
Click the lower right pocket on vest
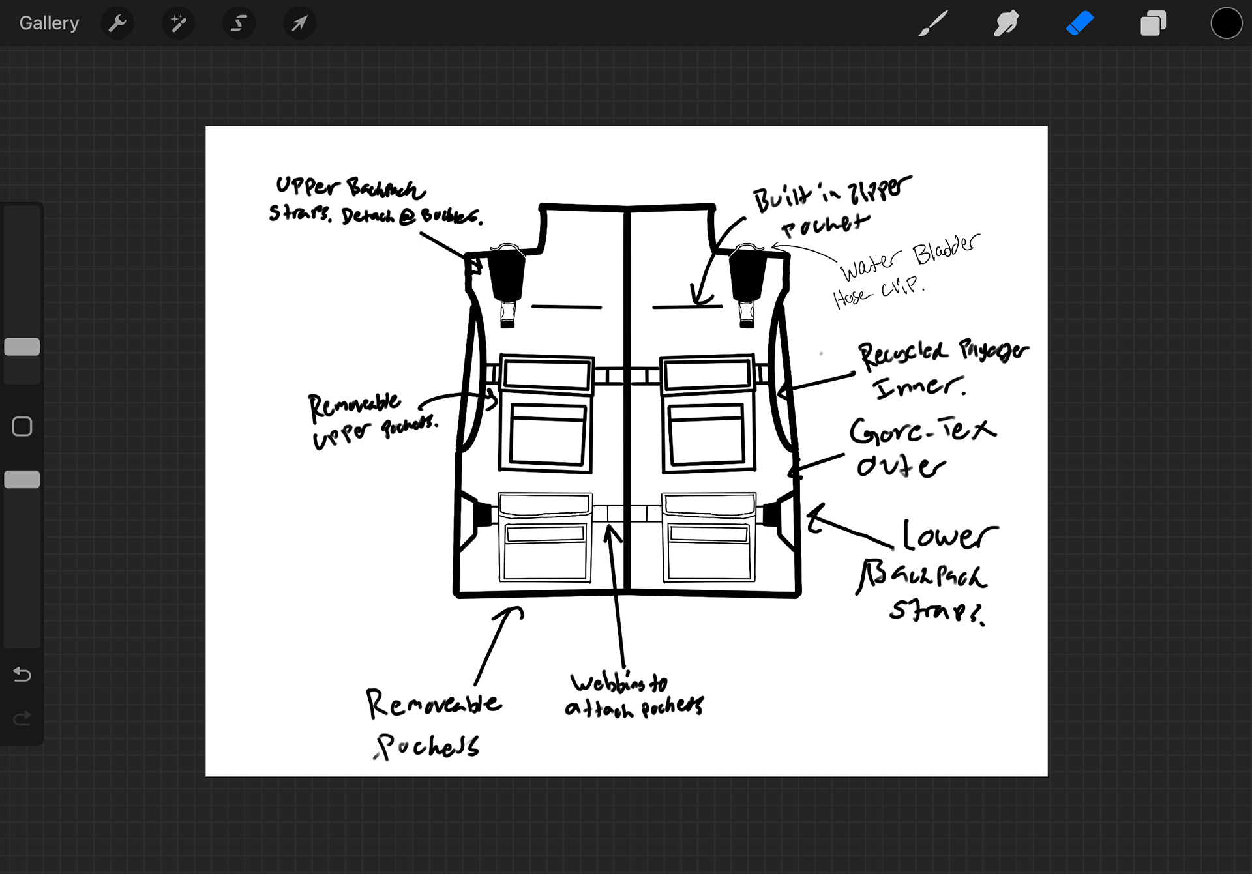click(x=709, y=538)
